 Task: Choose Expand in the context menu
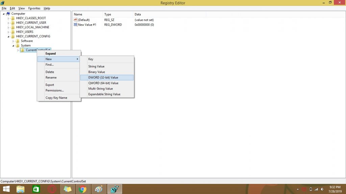(x=59, y=54)
